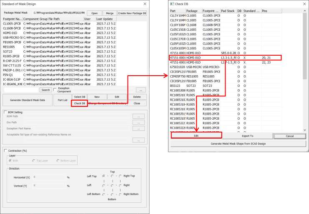The height and width of the screenshot is (214, 309).
Task: Select the Right Top direction radio
Action: click(120, 176)
